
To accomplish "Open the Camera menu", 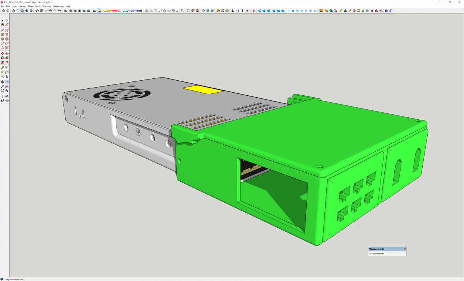I will pos(22,7).
